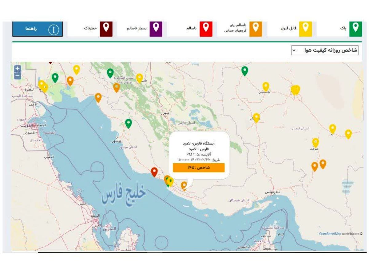The image size is (369, 262).
Task: Select the بسیار ناسالم legend label
Action: coord(137,28)
